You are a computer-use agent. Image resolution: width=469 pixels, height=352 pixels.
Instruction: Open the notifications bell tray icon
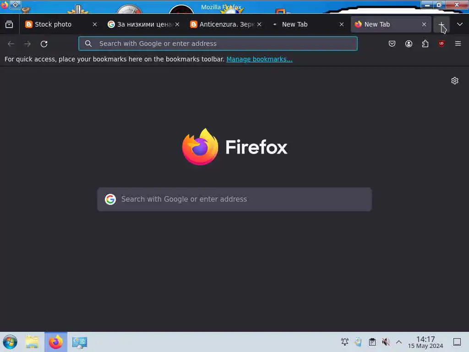(x=345, y=342)
